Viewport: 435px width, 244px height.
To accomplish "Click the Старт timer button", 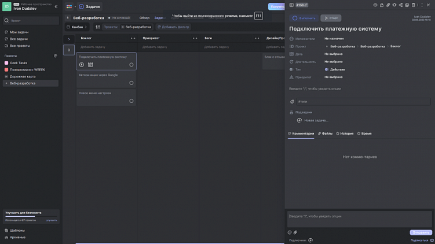I will 331,18.
